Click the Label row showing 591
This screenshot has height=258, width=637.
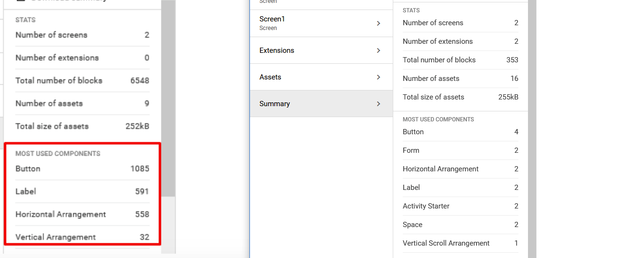tap(82, 191)
